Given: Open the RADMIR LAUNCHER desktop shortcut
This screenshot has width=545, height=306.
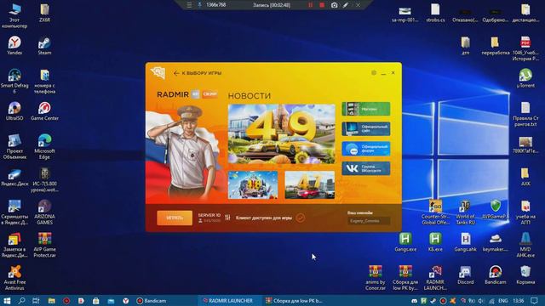Looking at the screenshot, I should click(435, 278).
